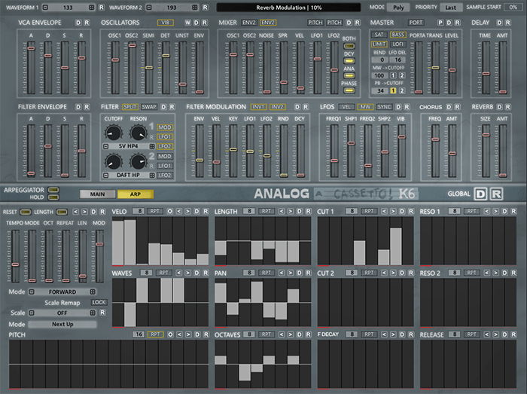Viewport: 527px width, 394px height.
Task: Click the O button in PITCH sequencer header
Action: click(170, 334)
